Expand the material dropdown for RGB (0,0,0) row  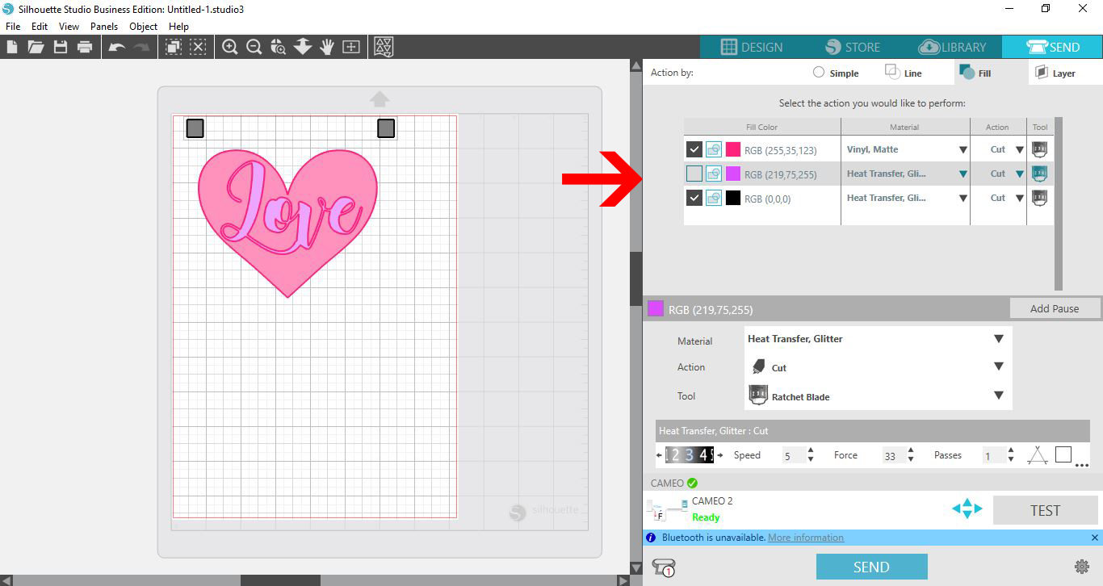[963, 198]
